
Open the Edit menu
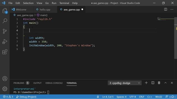click(x=18, y=3)
